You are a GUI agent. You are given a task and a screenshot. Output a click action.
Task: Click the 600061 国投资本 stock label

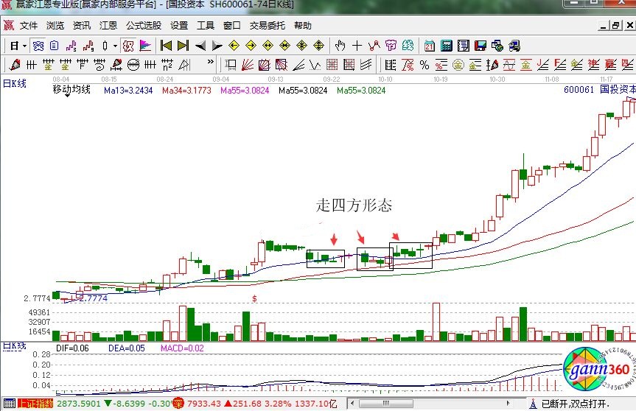(x=599, y=89)
